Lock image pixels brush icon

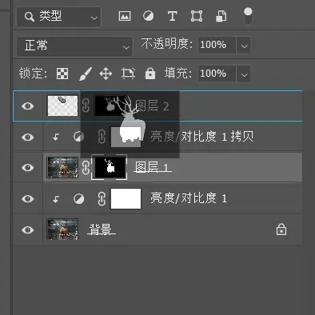point(86,74)
